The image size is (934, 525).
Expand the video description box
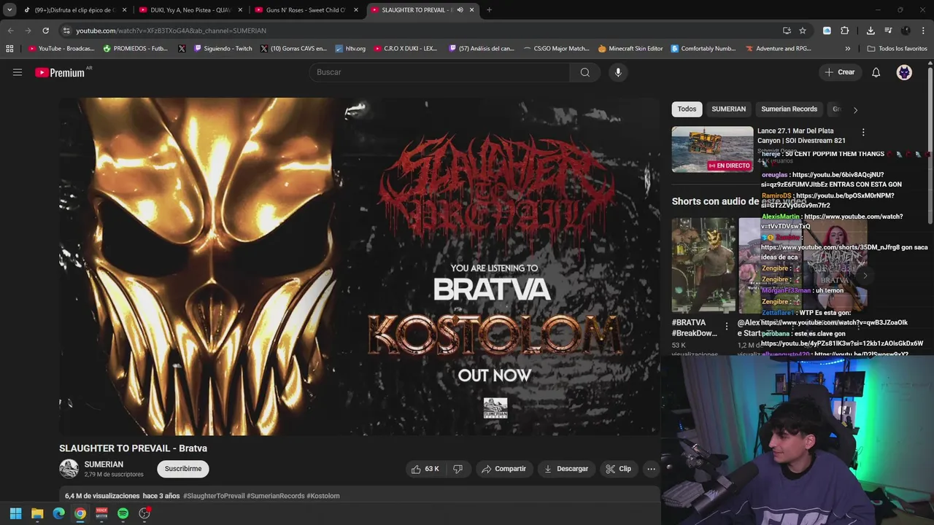pyautogui.click(x=360, y=496)
